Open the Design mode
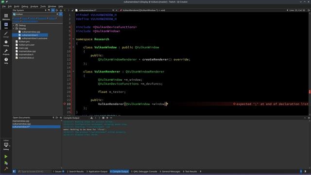This screenshot has width=311, height=175. [x=6, y=34]
